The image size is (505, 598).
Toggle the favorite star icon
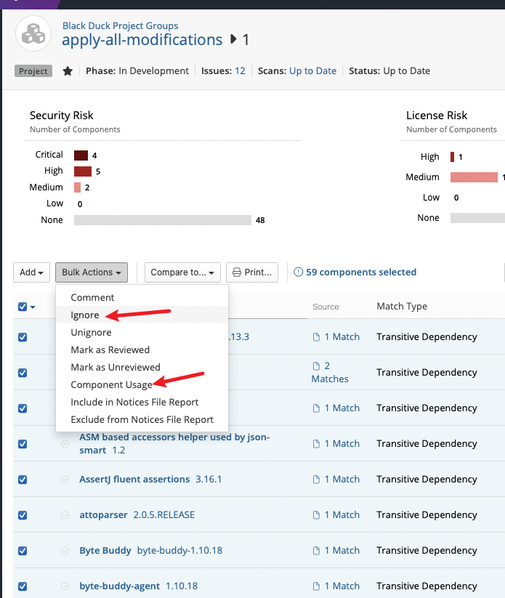(x=68, y=71)
